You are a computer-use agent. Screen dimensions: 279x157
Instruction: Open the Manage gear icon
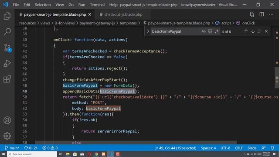(7, 136)
